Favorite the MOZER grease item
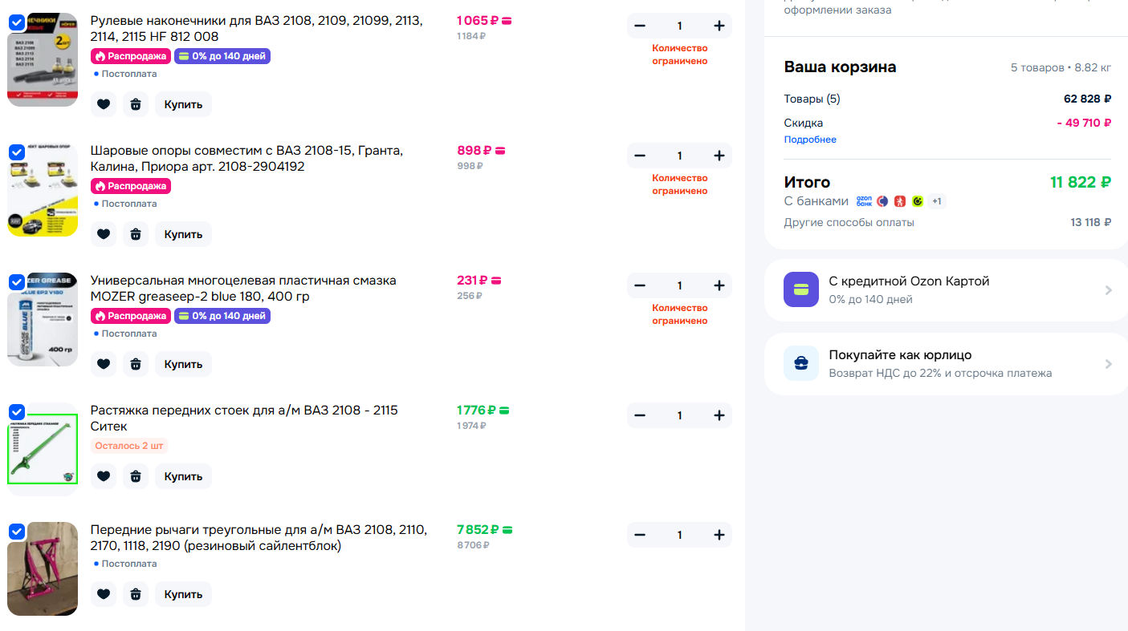This screenshot has height=631, width=1128. tap(104, 364)
